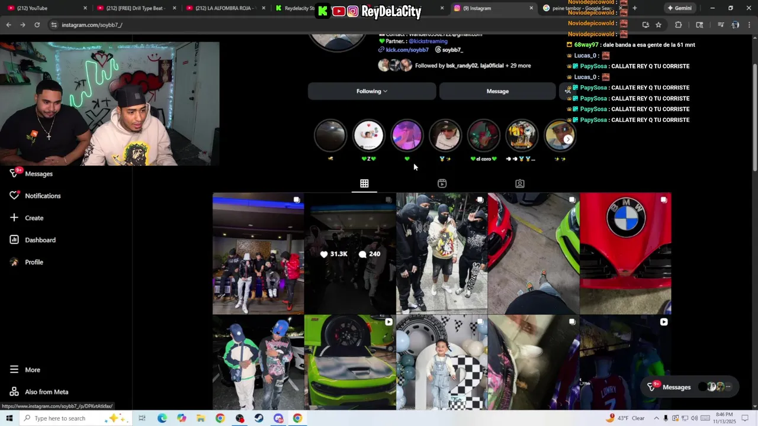The height and width of the screenshot is (426, 758).
Task: Open the 'Z' story highlight
Action: [x=368, y=135]
